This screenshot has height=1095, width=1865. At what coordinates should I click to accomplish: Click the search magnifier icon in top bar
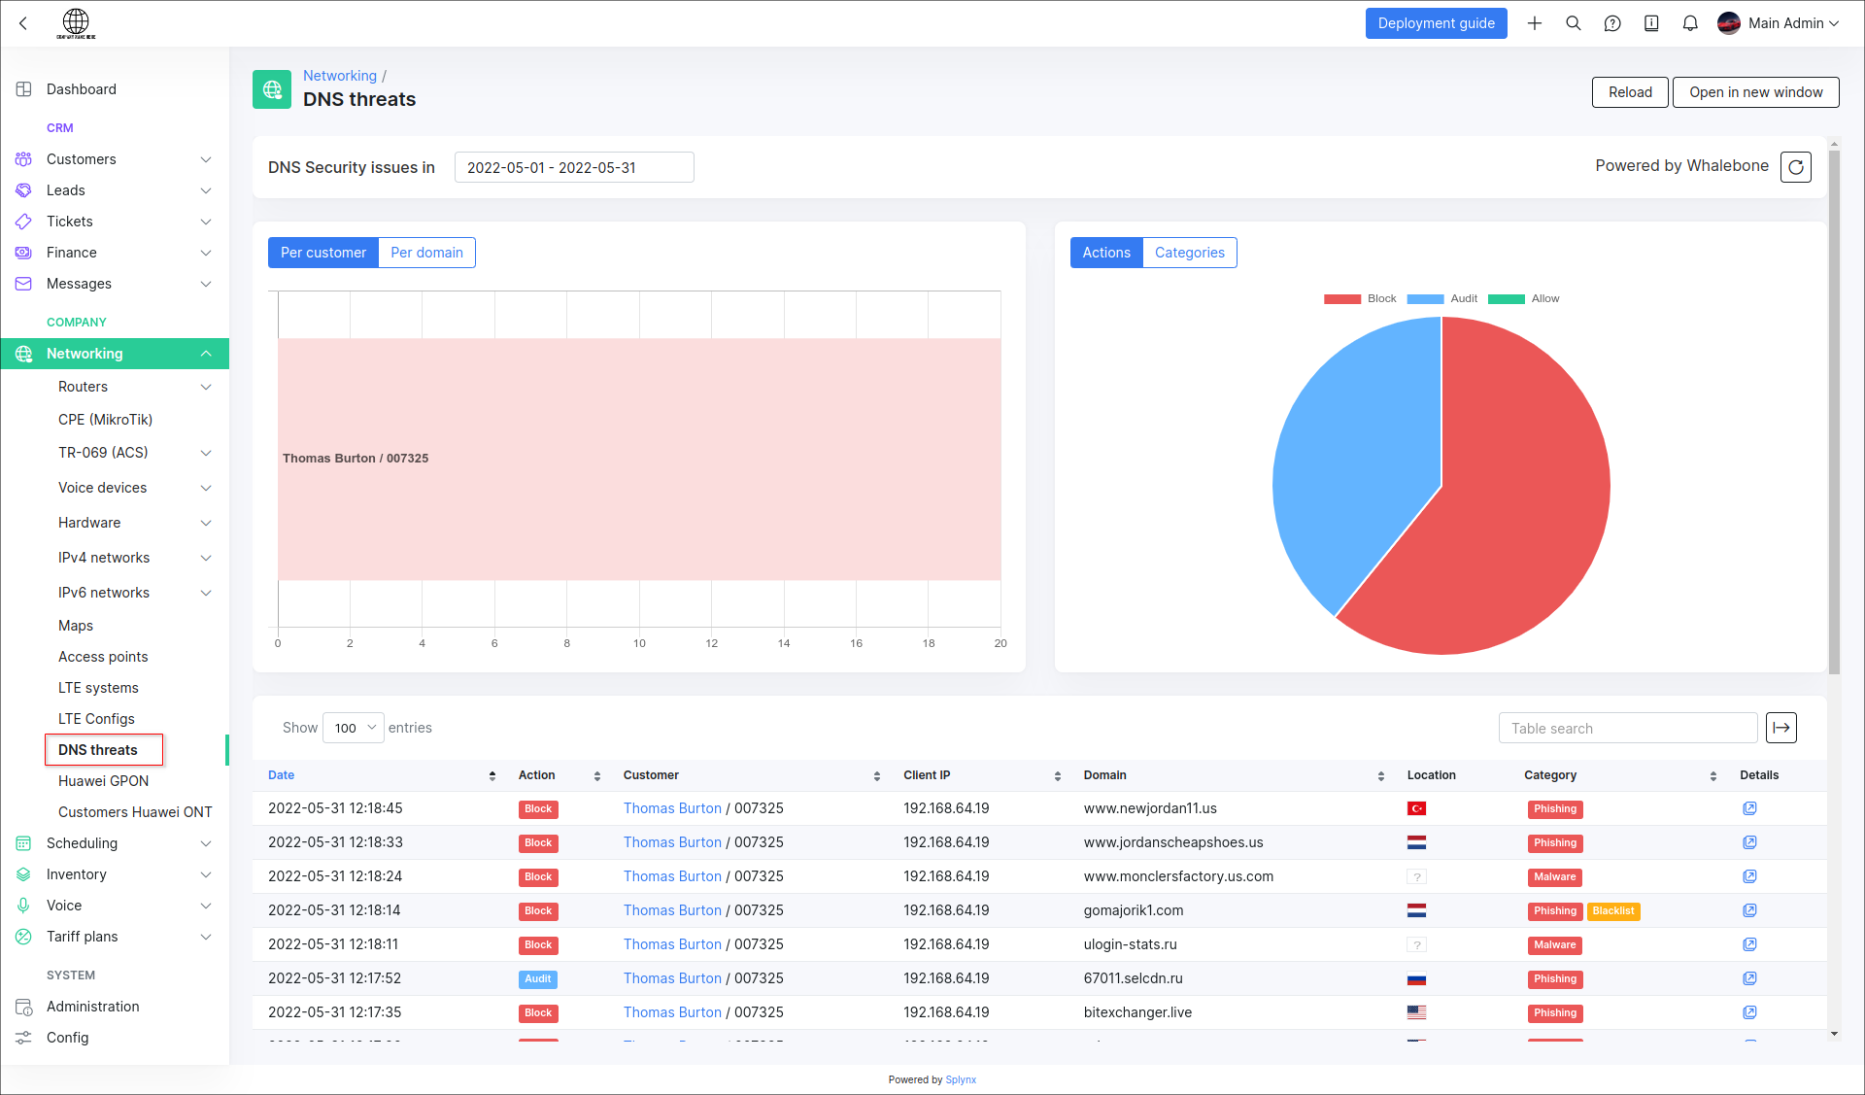point(1574,23)
